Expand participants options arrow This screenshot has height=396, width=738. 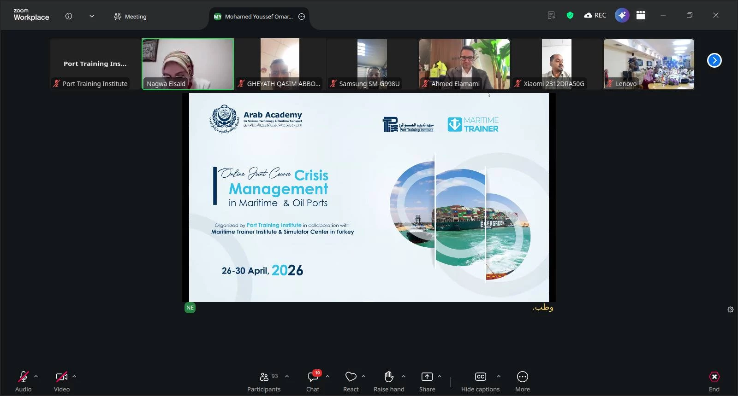pyautogui.click(x=287, y=377)
